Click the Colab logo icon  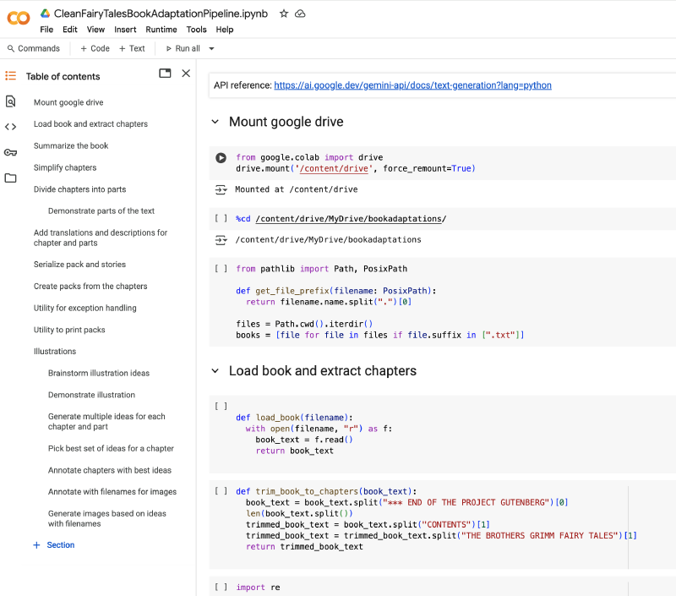point(19,17)
